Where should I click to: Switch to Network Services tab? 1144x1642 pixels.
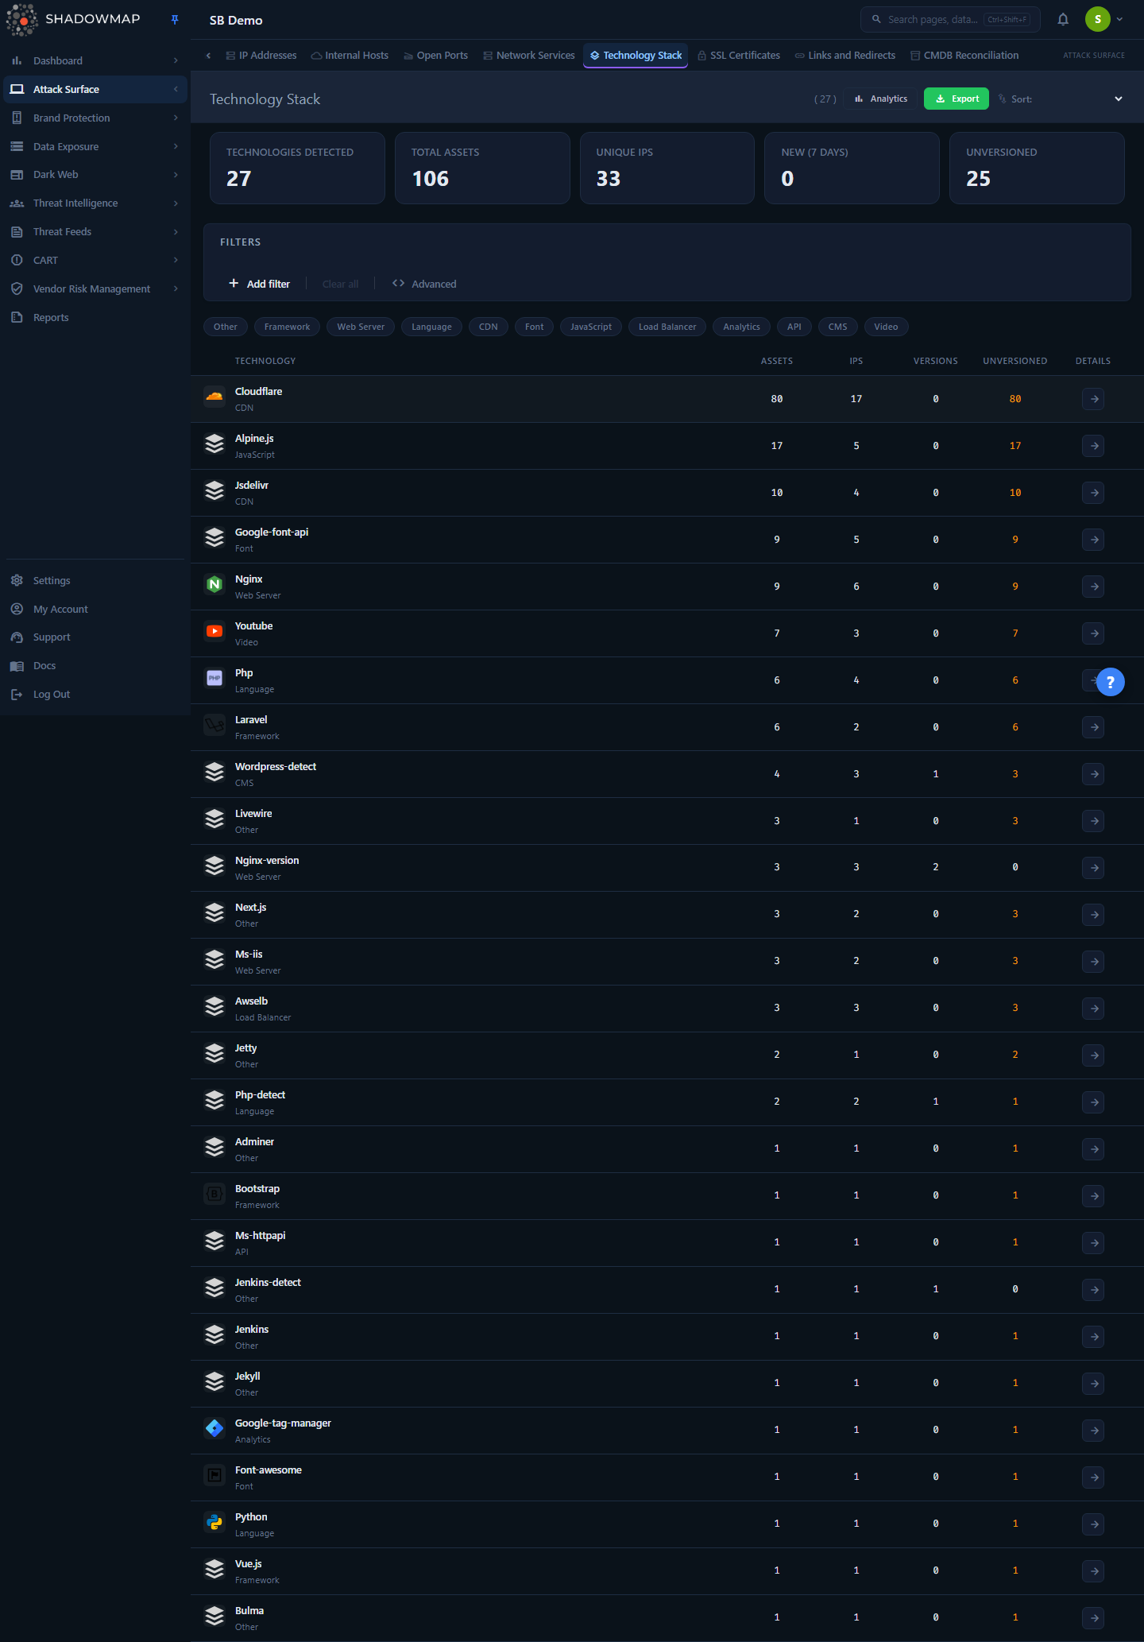click(529, 56)
